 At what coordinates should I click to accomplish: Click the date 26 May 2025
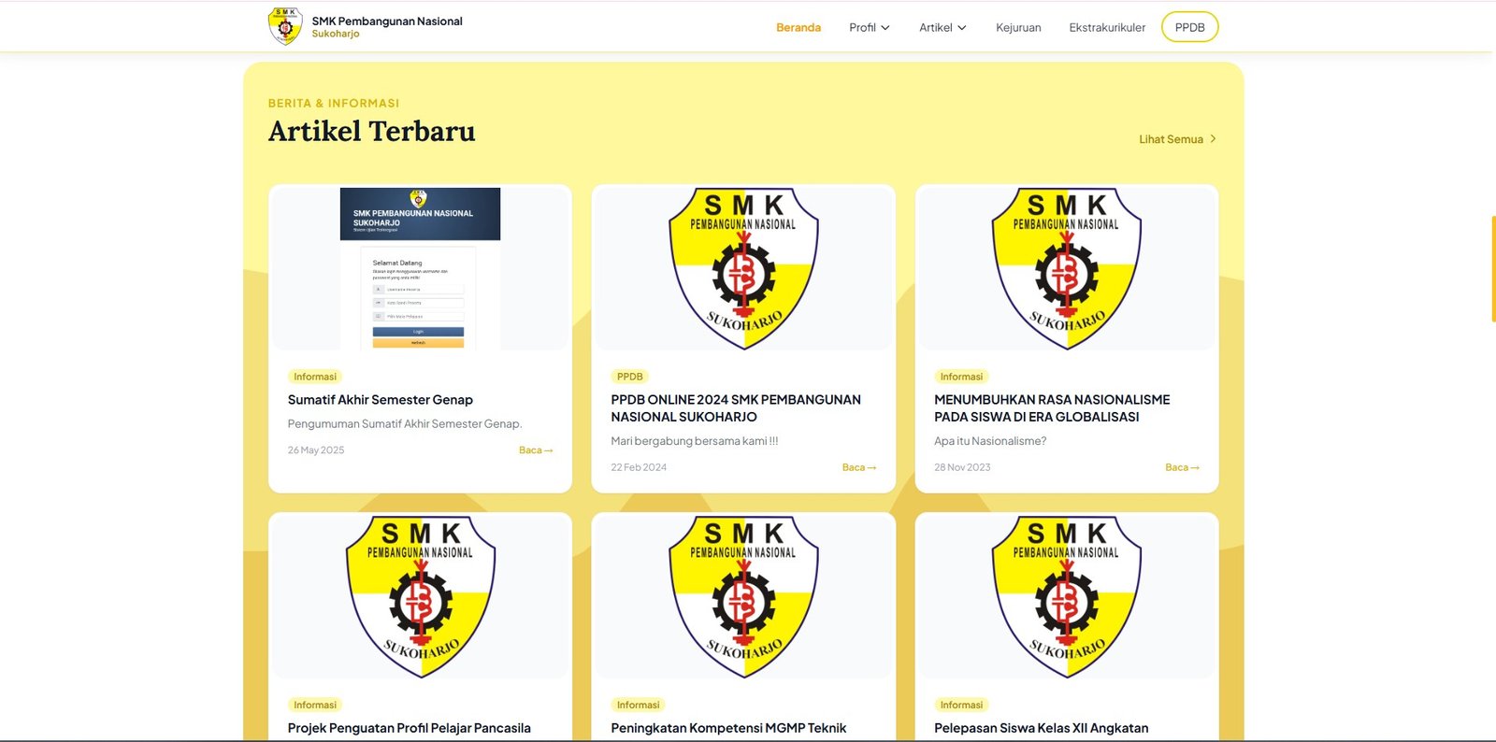[x=316, y=450]
